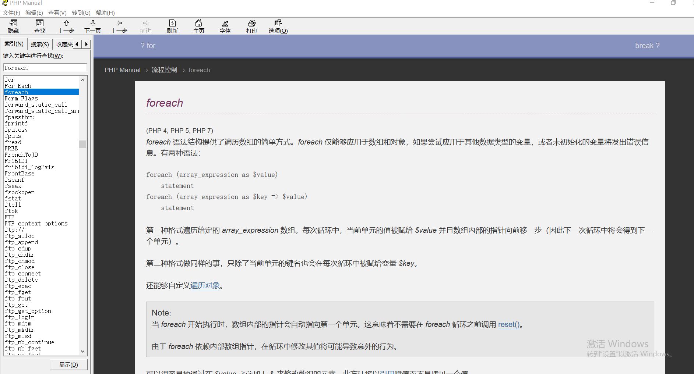Follow the 'break ?' next-page link

coord(647,46)
